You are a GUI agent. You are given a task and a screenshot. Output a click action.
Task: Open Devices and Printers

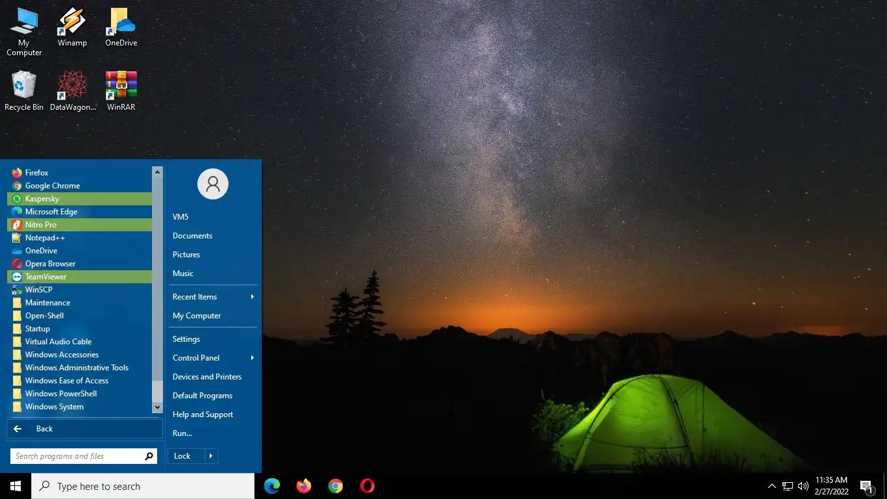pos(213,377)
